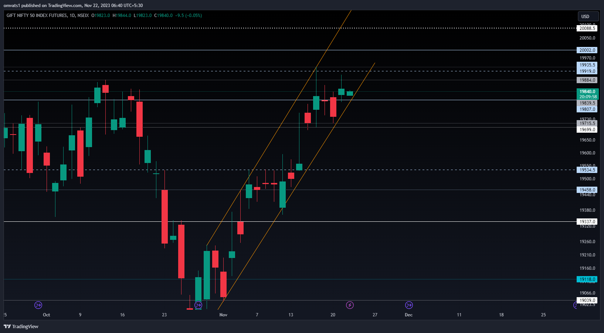Click the 19715.5 price label
604x333 pixels.
(x=587, y=123)
